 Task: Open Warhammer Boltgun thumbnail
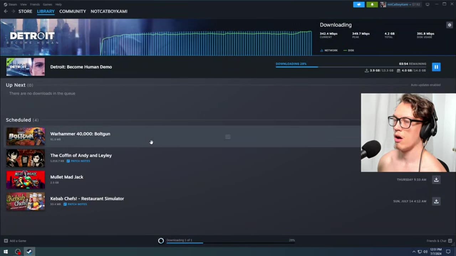coord(26,137)
